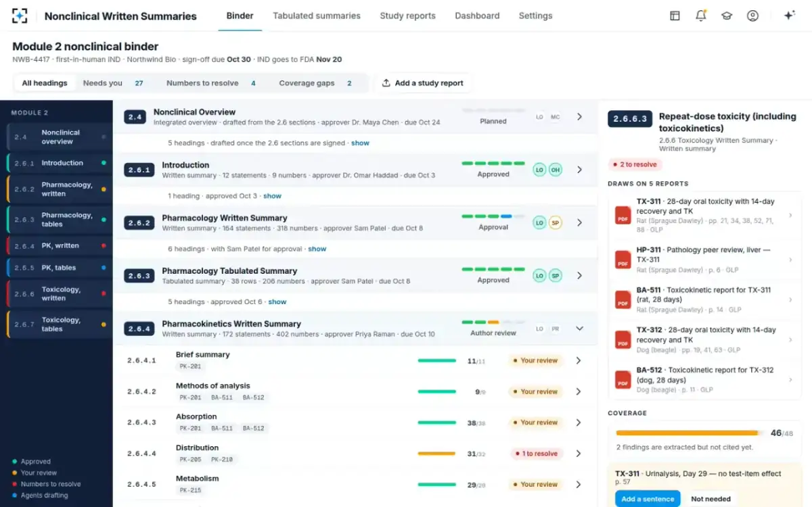Click the LO avatar on Pharmacology Written Summary

pyautogui.click(x=539, y=222)
